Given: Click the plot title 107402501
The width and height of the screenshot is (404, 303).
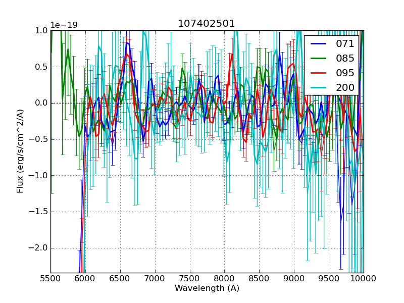Looking at the screenshot, I should pos(207,24).
